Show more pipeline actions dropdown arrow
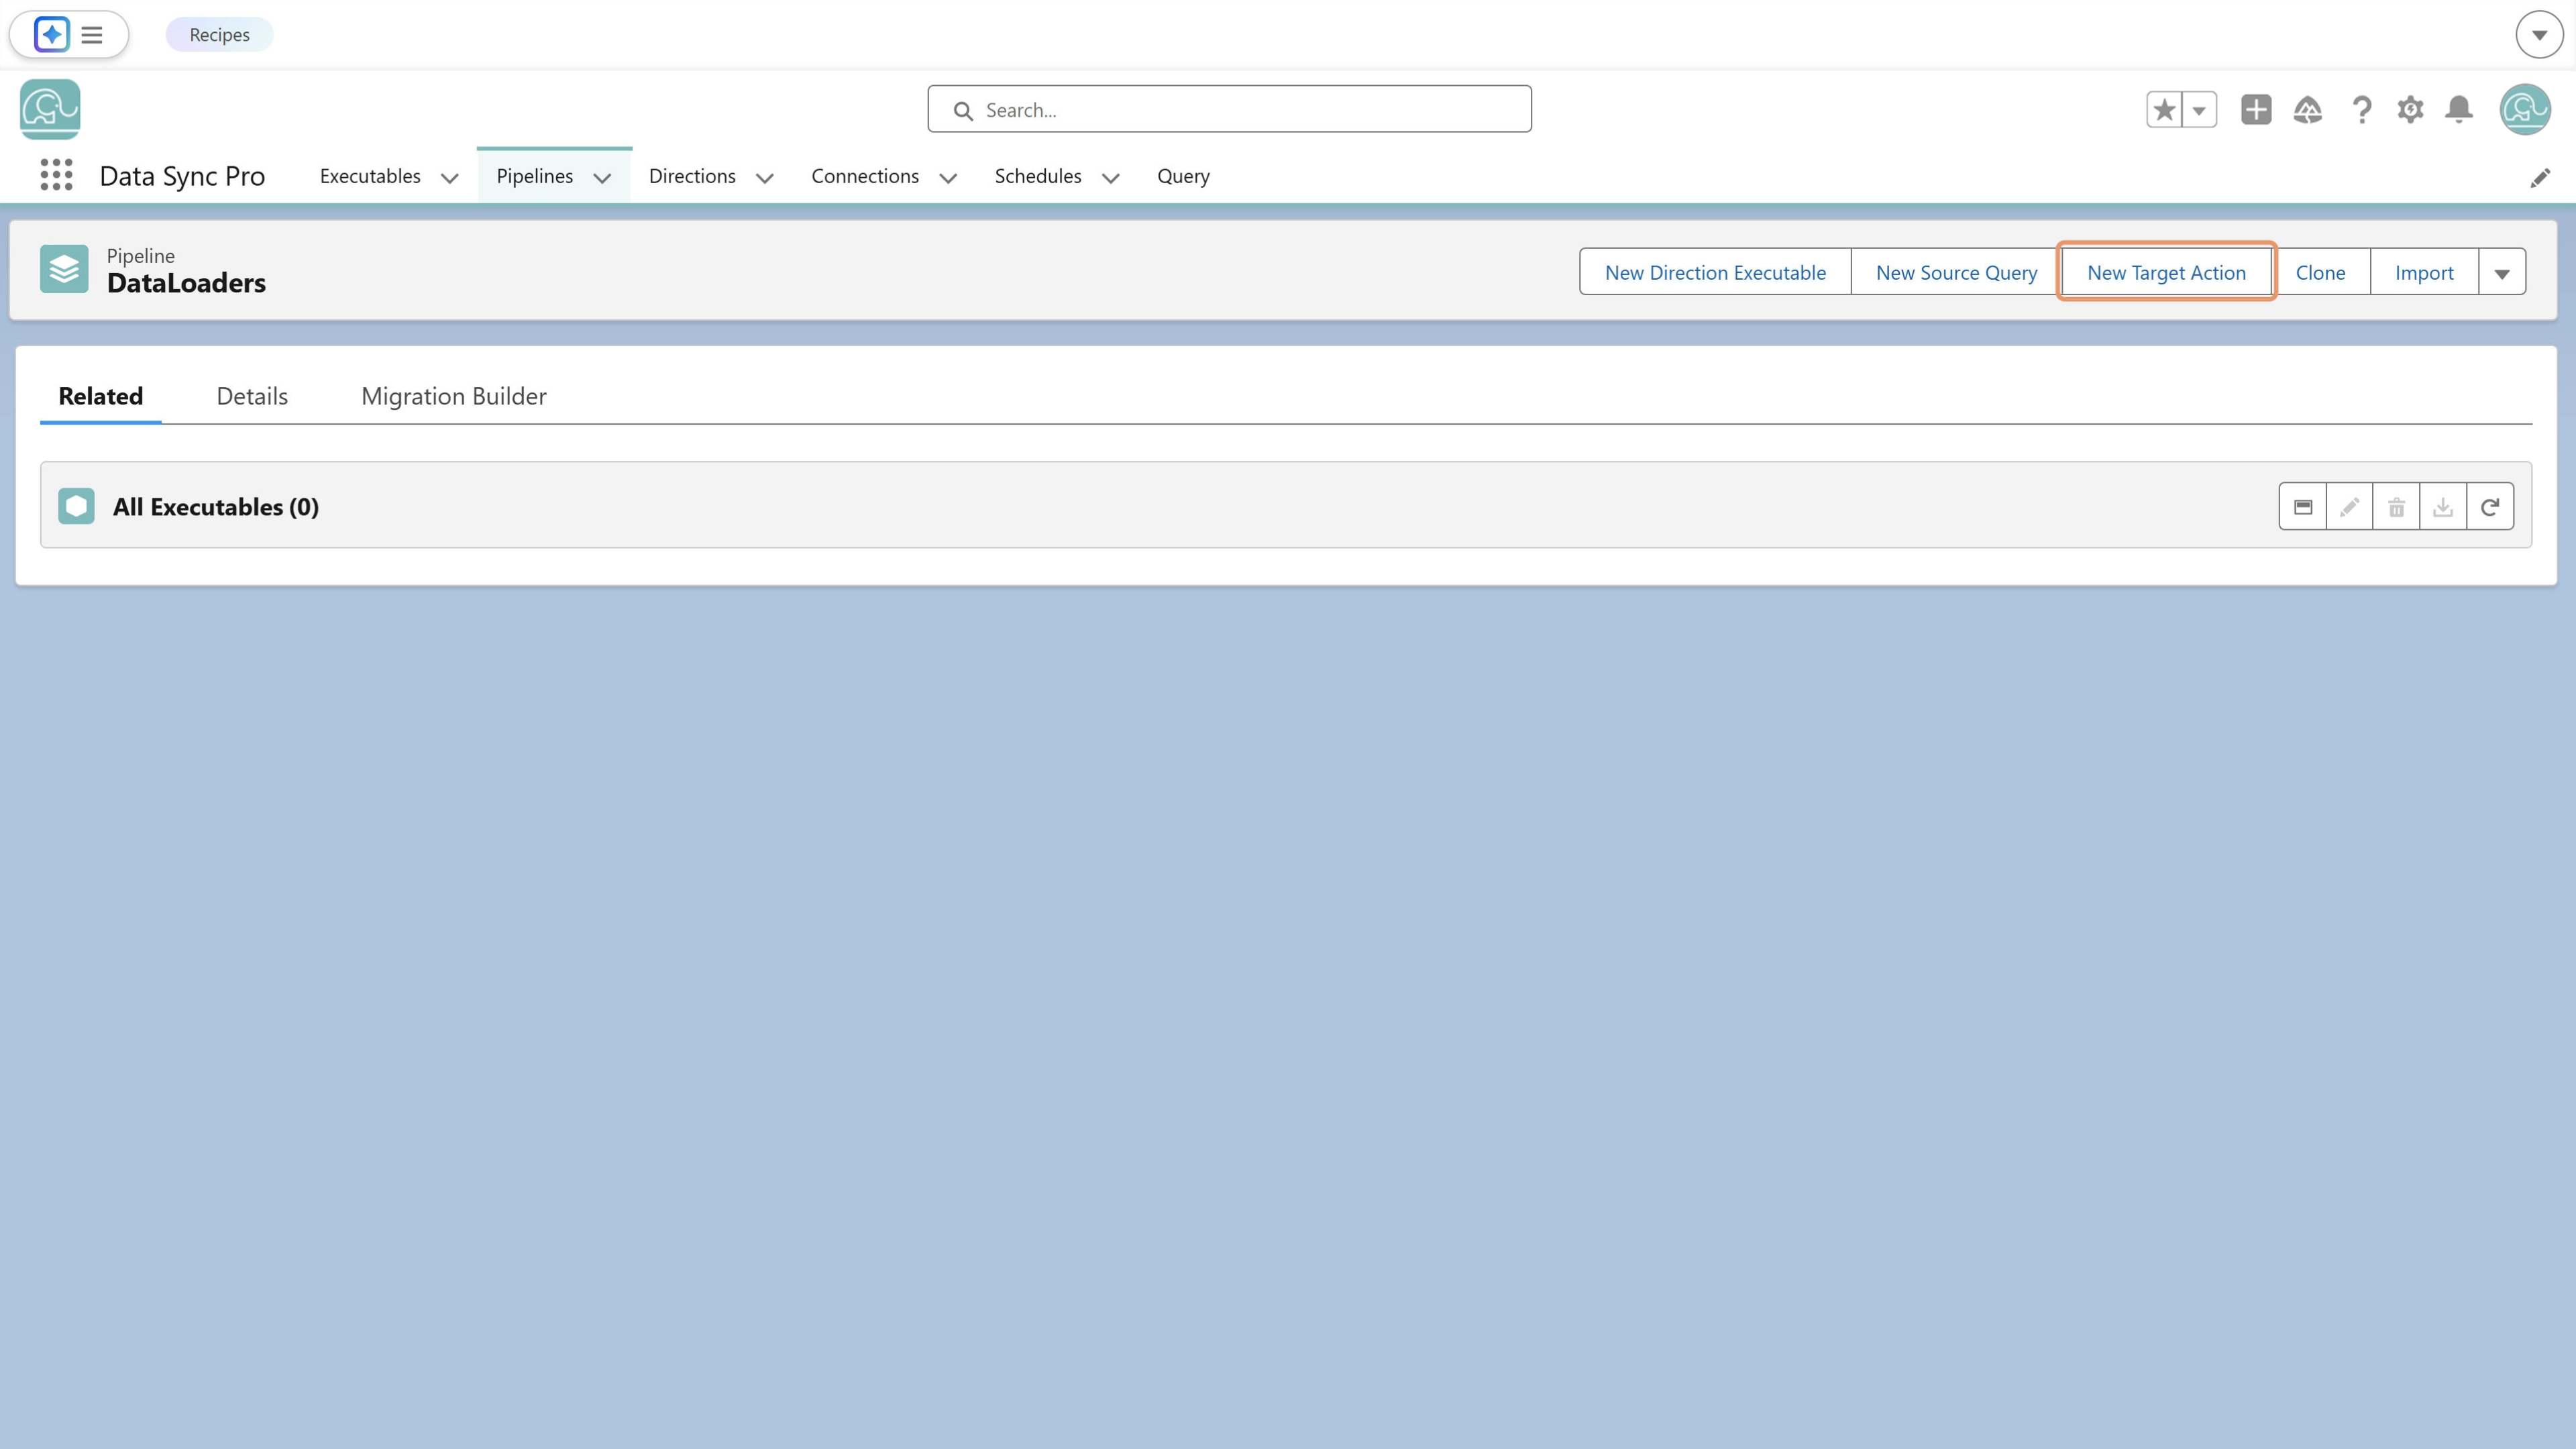 (2502, 273)
